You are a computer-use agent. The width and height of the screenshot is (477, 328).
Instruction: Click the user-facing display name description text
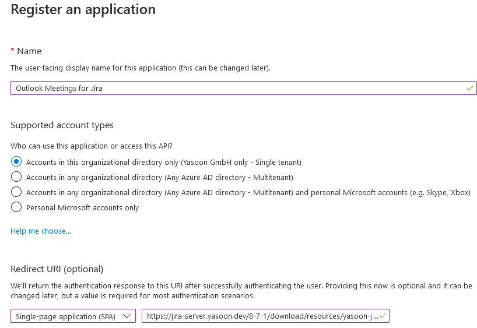[x=140, y=68]
